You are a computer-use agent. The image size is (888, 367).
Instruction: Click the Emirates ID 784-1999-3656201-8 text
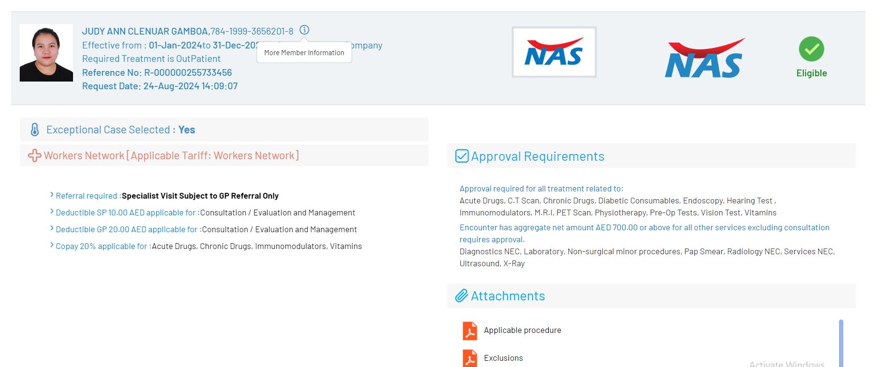pyautogui.click(x=252, y=31)
